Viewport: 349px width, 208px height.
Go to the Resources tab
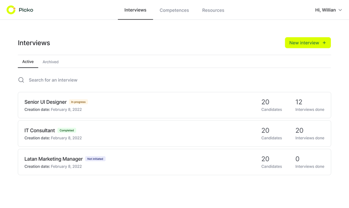(213, 10)
